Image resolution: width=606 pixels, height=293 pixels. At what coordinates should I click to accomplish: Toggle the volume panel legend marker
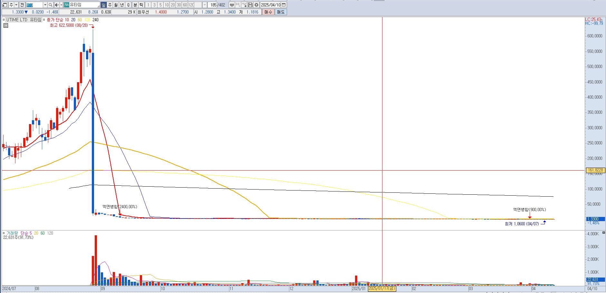pyautogui.click(x=4, y=233)
